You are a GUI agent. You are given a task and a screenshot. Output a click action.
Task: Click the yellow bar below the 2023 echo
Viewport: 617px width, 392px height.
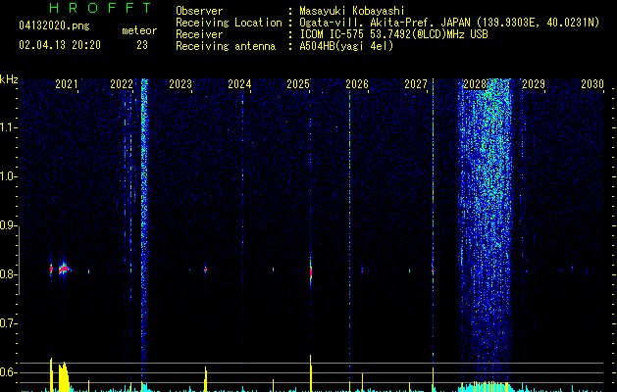coord(205,379)
